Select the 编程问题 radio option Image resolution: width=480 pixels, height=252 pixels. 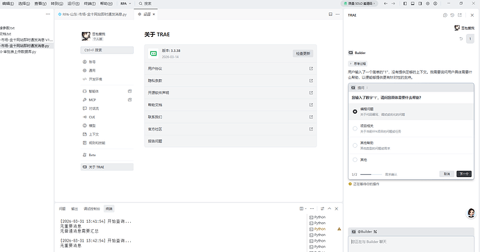point(355,112)
